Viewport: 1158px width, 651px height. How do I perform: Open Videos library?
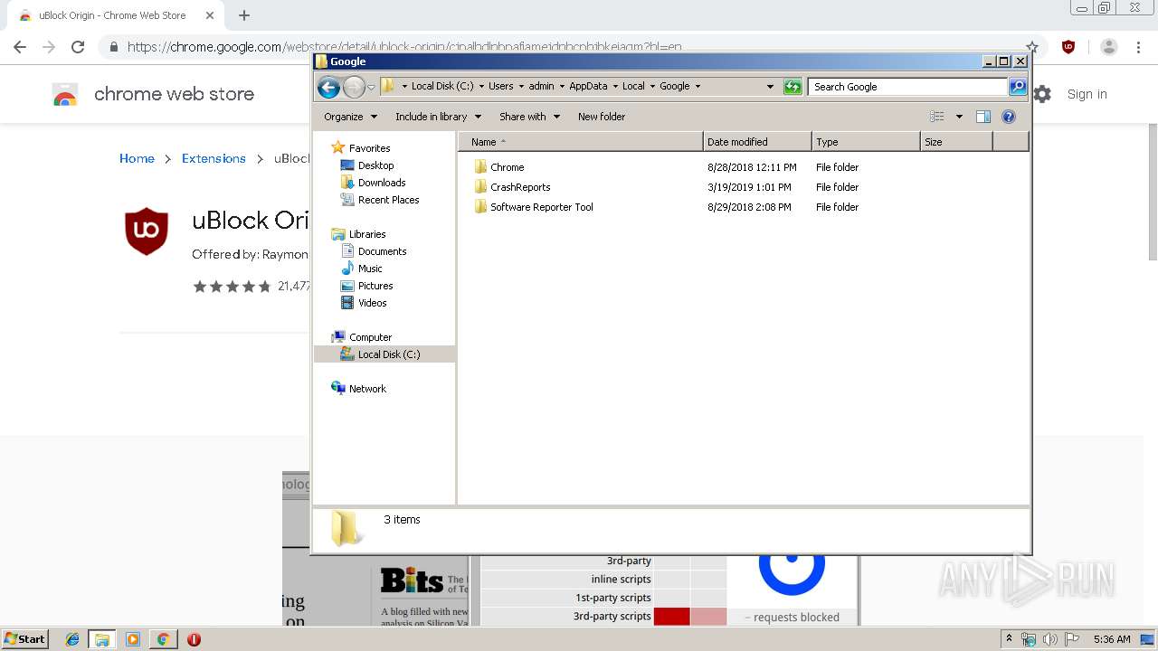tap(364, 303)
